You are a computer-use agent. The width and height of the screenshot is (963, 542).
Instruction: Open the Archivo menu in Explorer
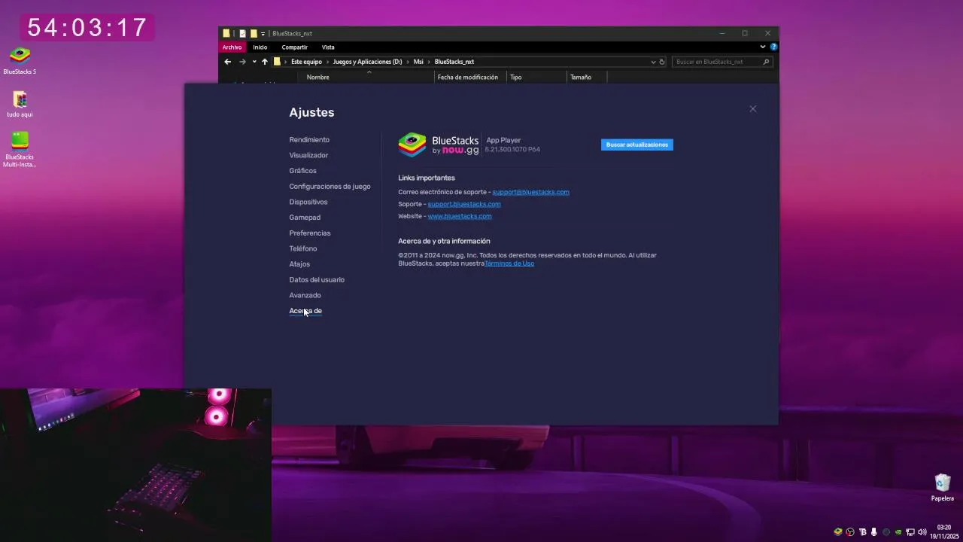[x=232, y=47]
